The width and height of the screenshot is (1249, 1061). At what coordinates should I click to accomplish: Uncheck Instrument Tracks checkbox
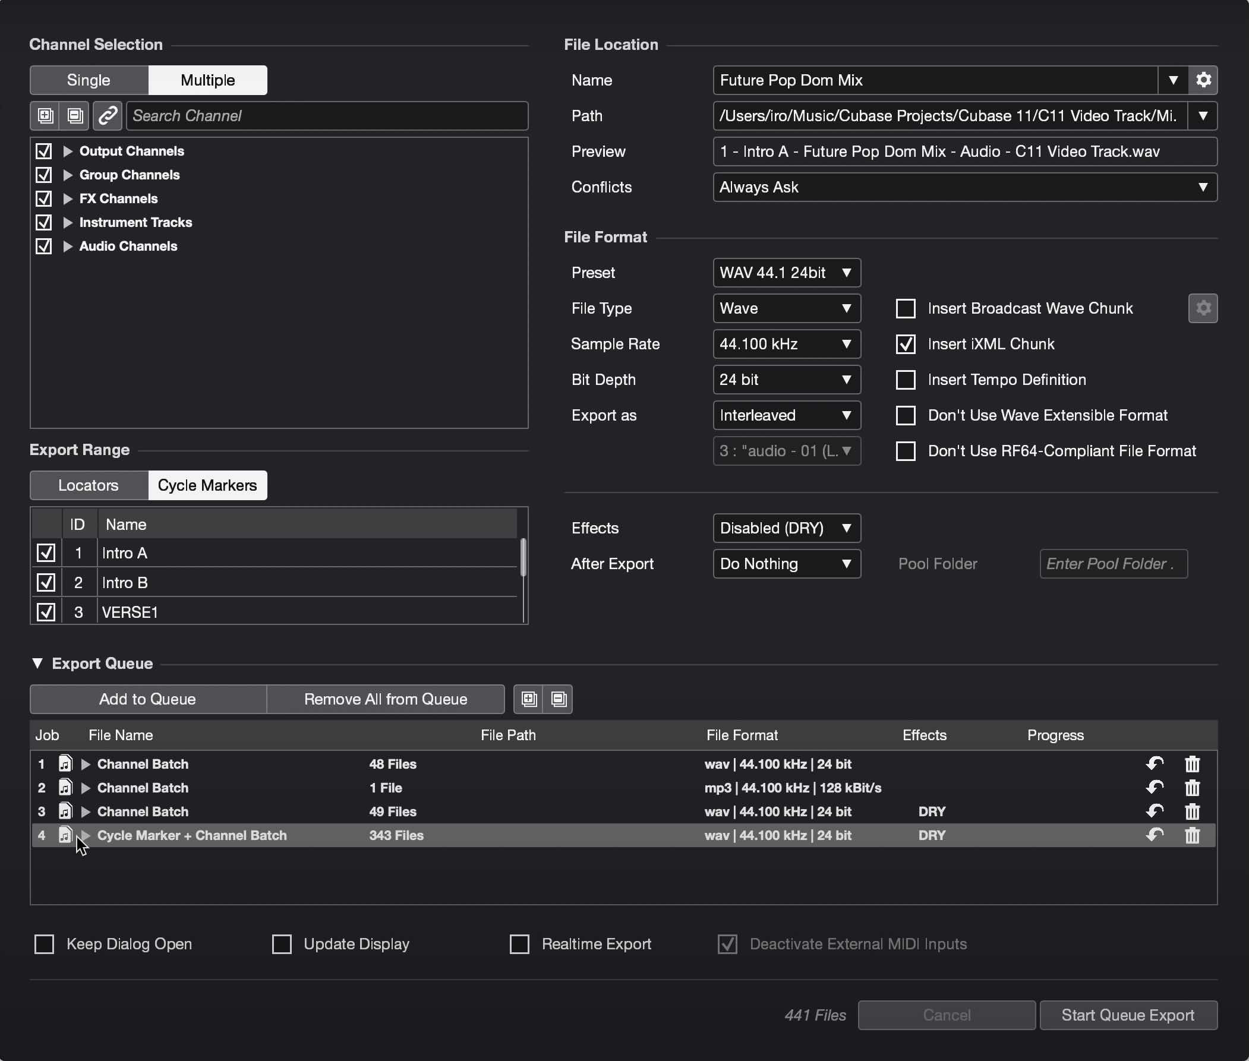44,222
